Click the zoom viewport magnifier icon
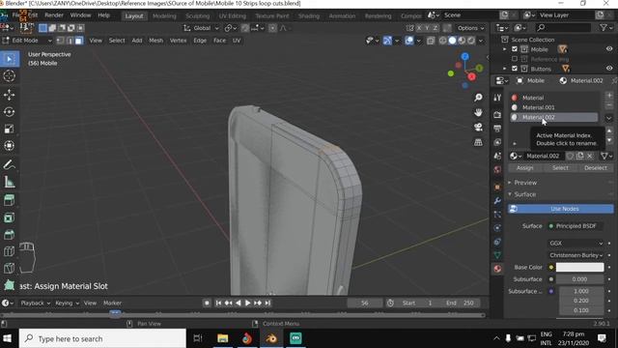This screenshot has width=618, height=348. pos(478,98)
